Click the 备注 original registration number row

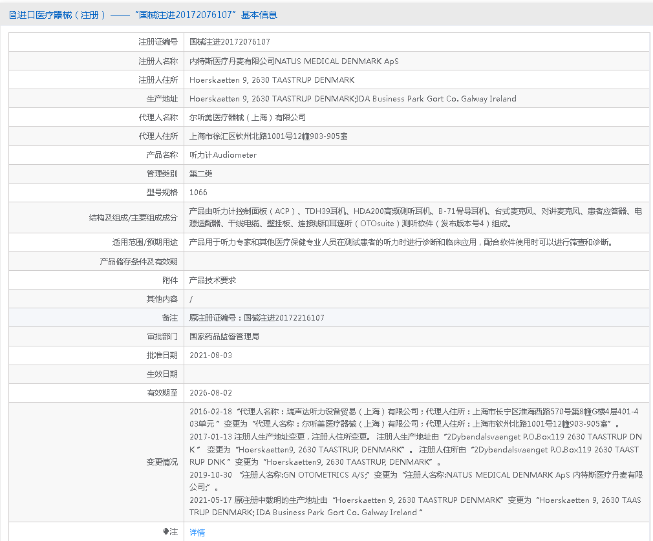(x=257, y=318)
